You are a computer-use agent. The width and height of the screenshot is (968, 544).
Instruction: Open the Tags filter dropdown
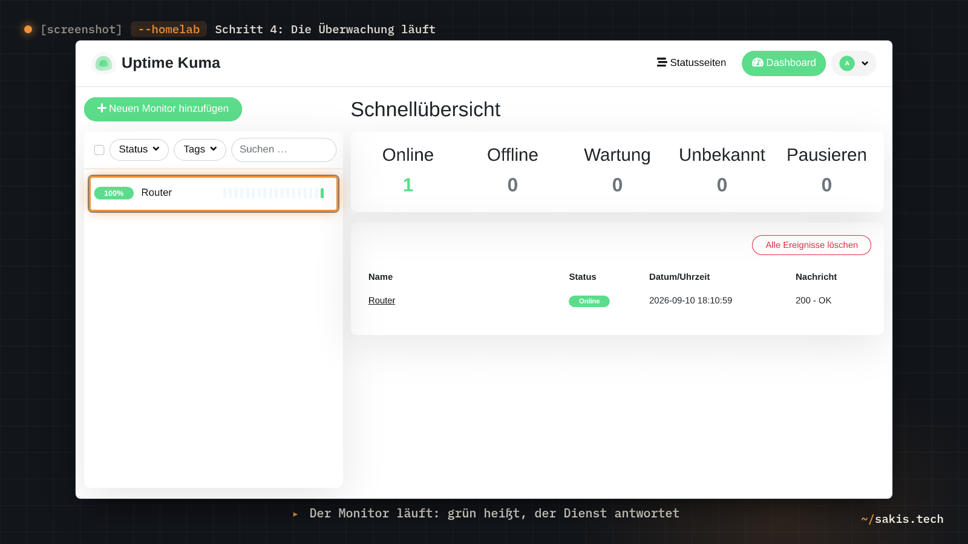click(x=200, y=149)
